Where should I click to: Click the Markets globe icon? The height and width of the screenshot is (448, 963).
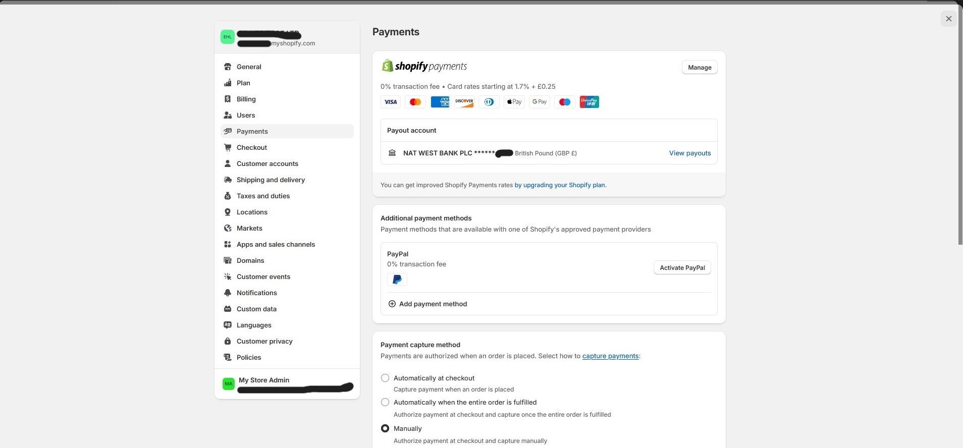tap(228, 228)
